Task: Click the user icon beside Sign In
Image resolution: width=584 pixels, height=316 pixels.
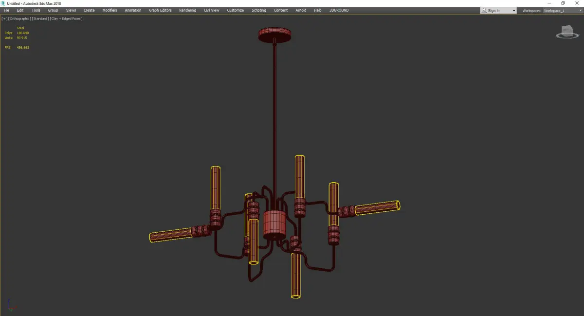Action: click(x=484, y=10)
